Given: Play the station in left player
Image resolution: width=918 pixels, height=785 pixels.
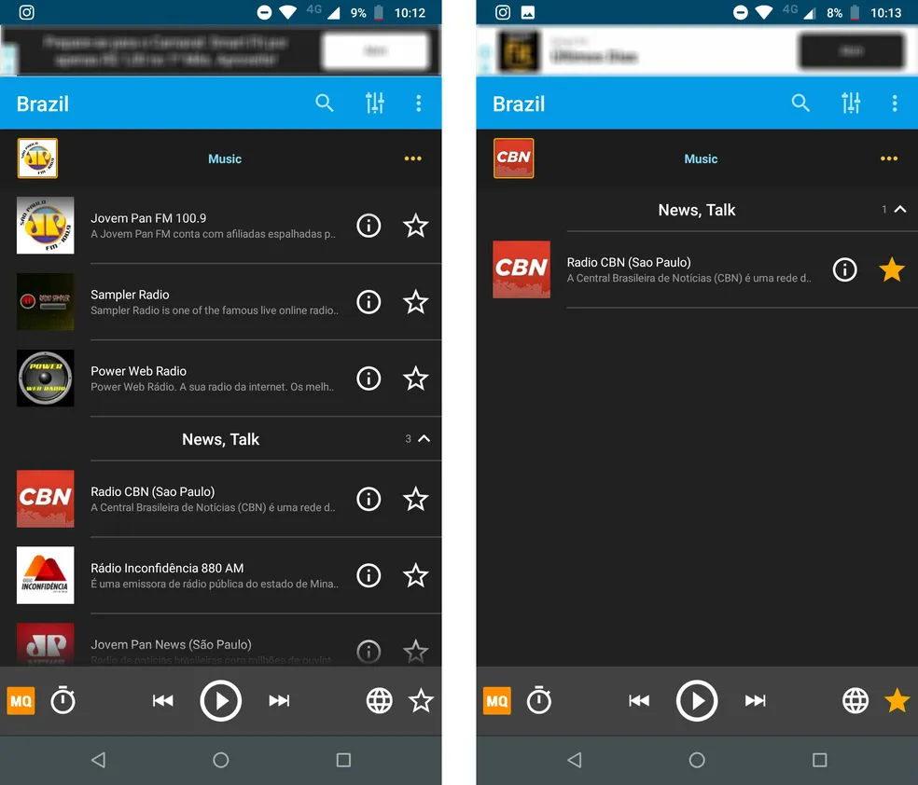Looking at the screenshot, I should click(x=221, y=701).
